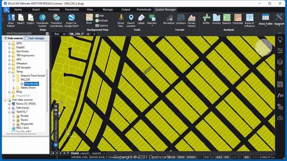This screenshot has height=161, width=287.
Task: Click the Overlay analysis tool
Action: pos(216,19)
